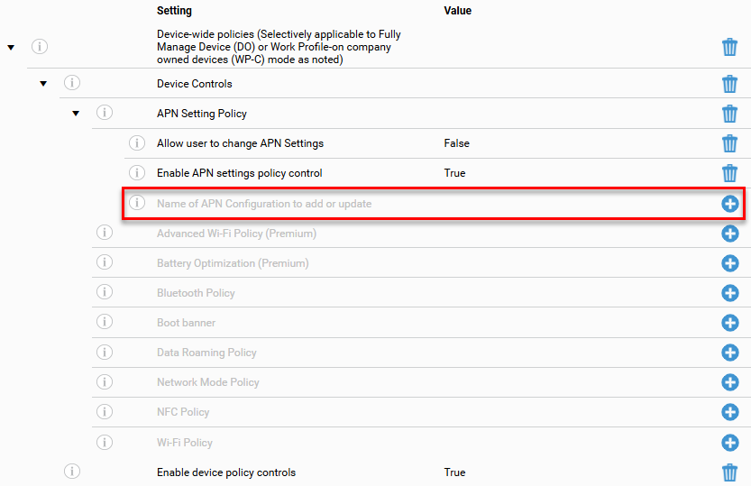Add the Network Mode Policy
751x486 pixels.
tap(730, 382)
